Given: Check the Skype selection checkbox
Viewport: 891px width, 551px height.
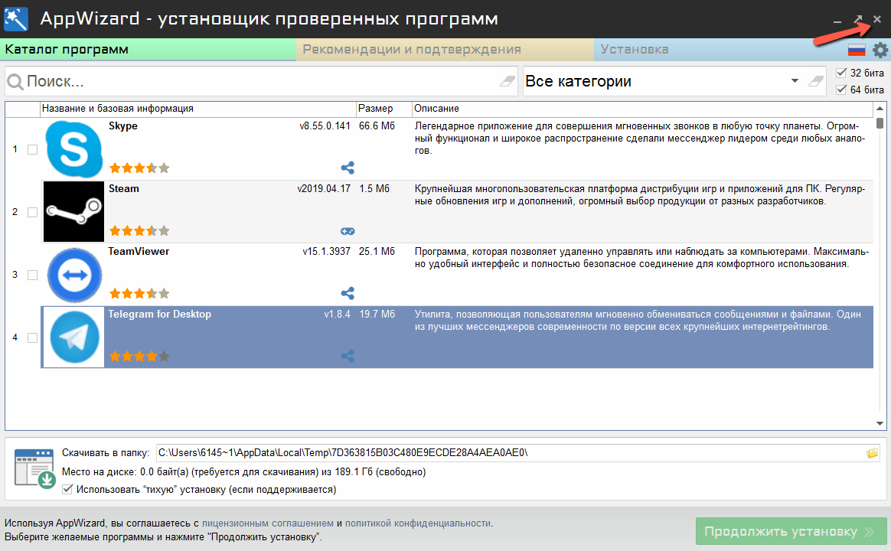Looking at the screenshot, I should pyautogui.click(x=32, y=149).
